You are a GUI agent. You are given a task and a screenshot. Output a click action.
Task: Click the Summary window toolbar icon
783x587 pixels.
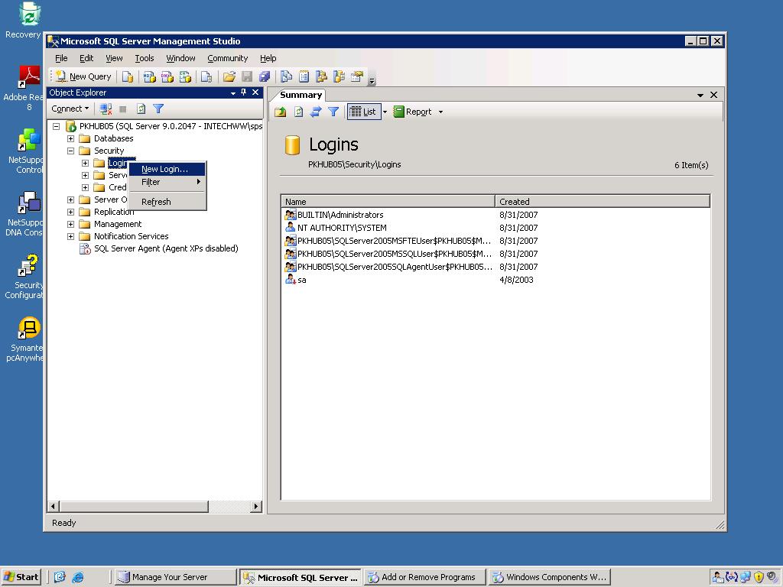(304, 76)
